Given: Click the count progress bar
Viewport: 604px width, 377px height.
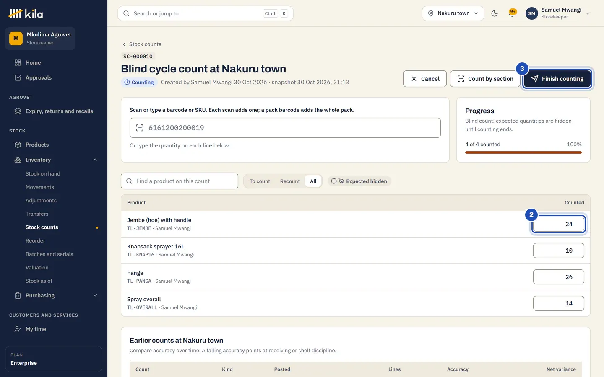Looking at the screenshot, I should [523, 152].
